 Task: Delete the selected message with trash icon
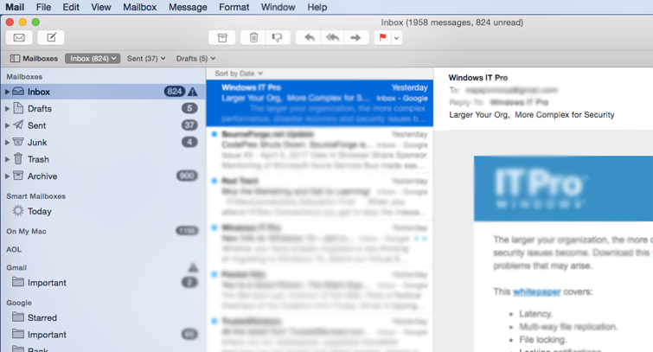coord(253,38)
